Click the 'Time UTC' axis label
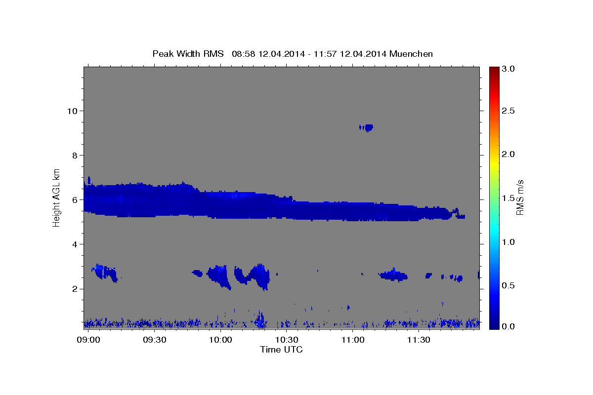 [281, 350]
